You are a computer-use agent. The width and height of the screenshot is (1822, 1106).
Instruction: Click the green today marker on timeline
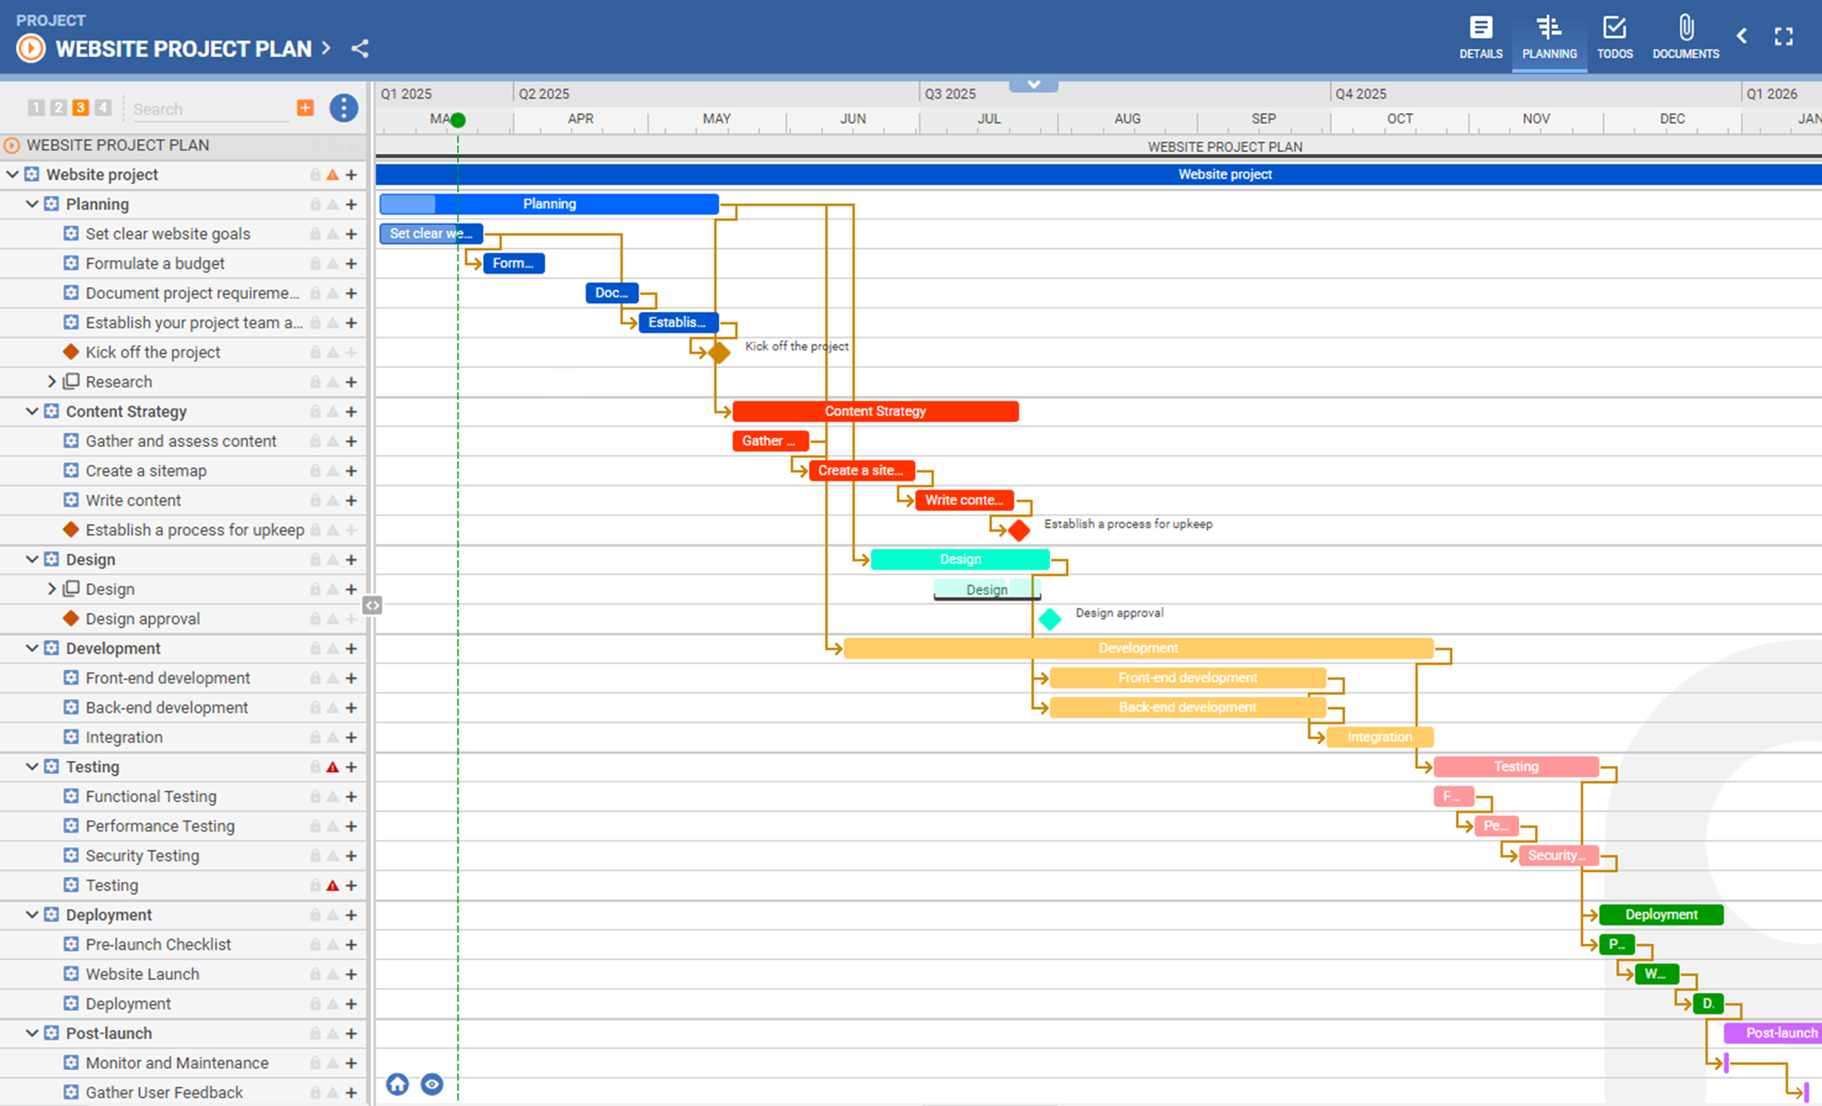pos(458,120)
